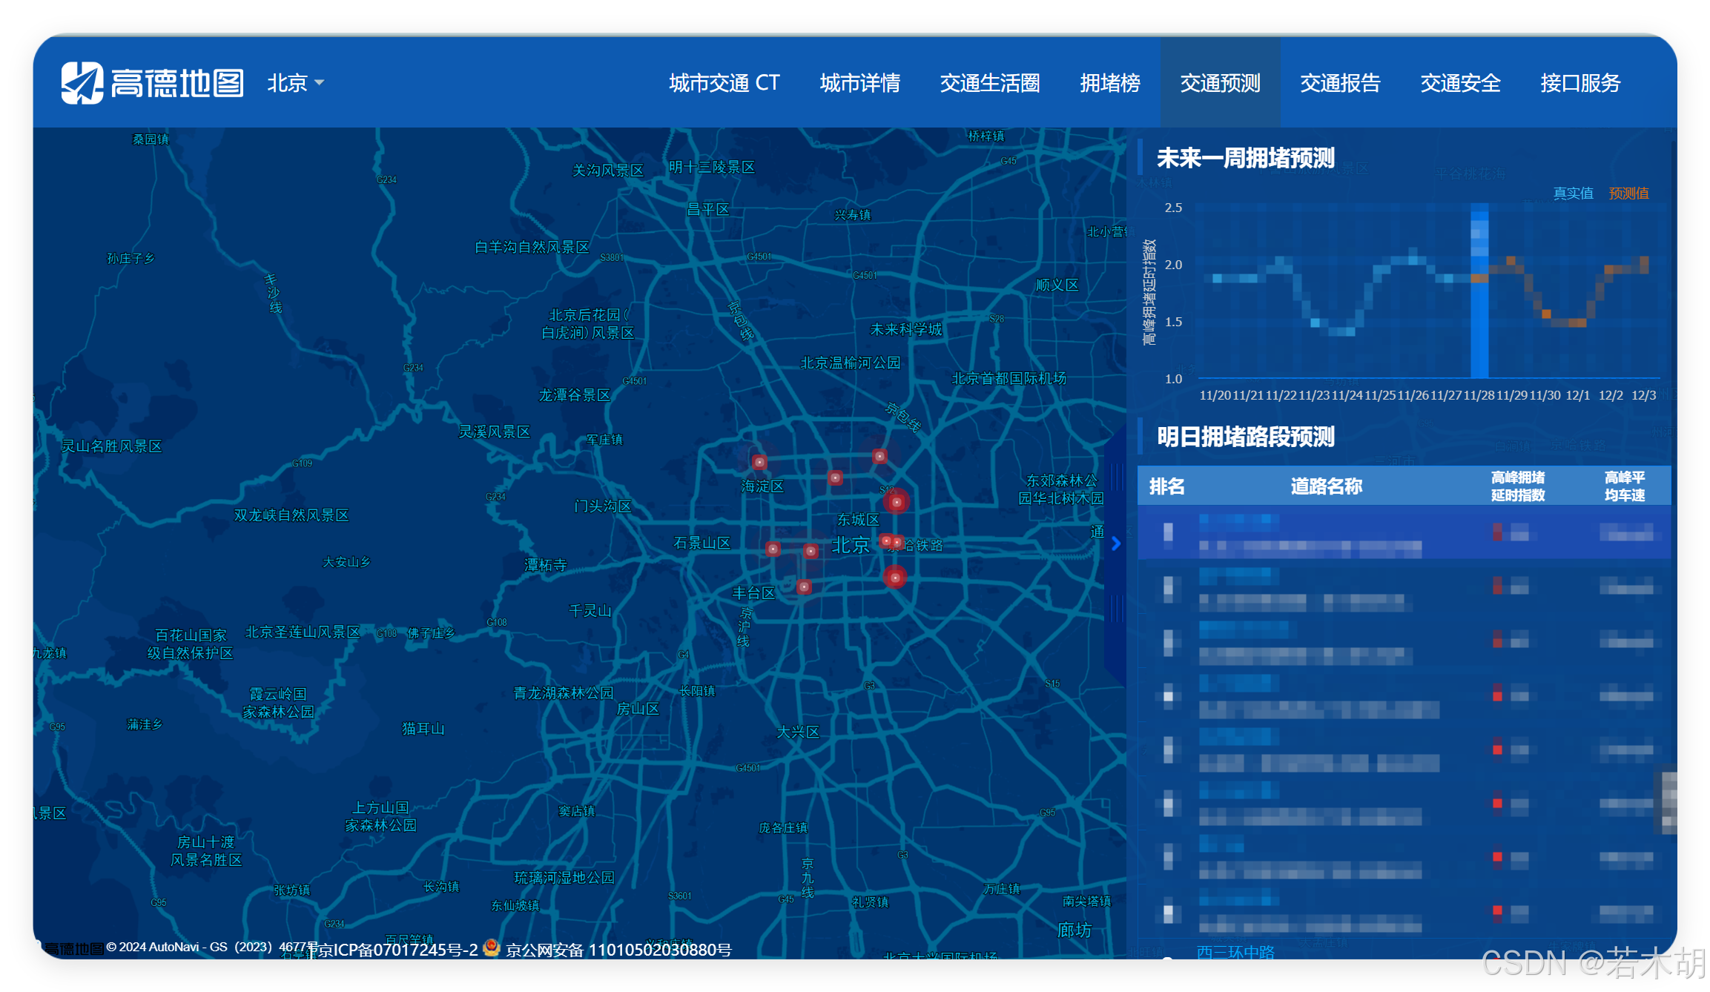Screen dimensions: 1710x992
Task: Toggle the 真实值 legend series
Action: coord(1573,194)
